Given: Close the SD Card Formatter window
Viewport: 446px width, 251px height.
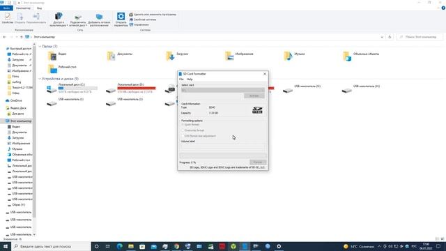Looking at the screenshot, I should 265,74.
